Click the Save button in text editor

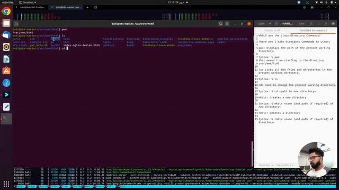pyautogui.click(x=301, y=23)
